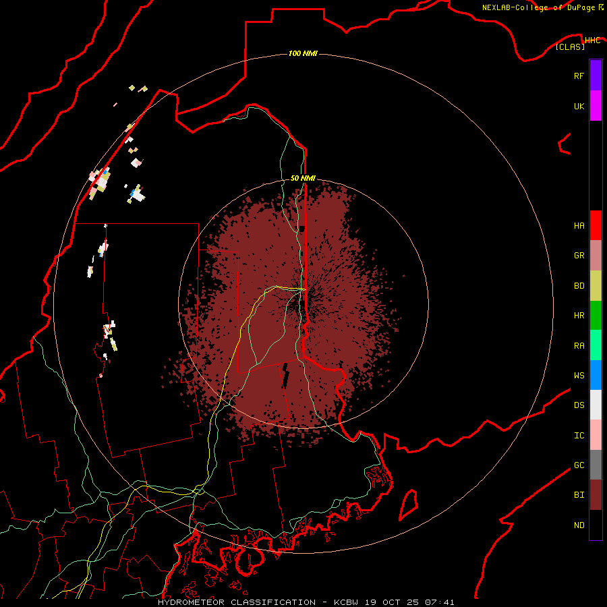Click the 100 NMI range ring label
This screenshot has width=607, height=607.
coord(303,53)
